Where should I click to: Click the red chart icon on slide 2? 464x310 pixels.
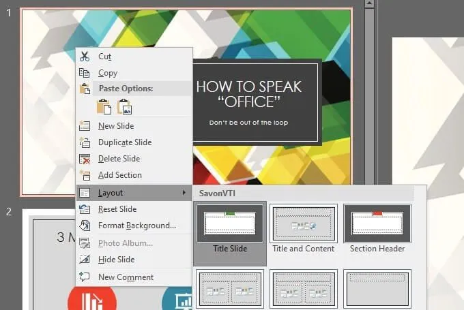point(92,299)
